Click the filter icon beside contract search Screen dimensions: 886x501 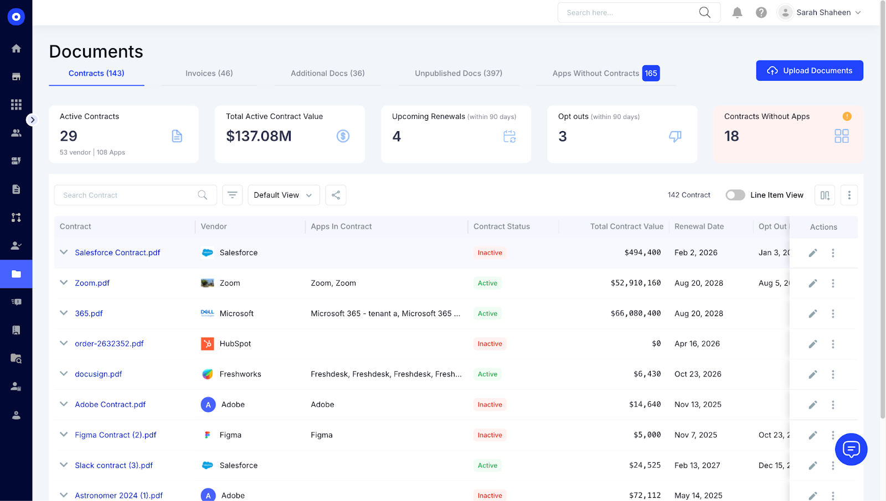[x=232, y=195]
